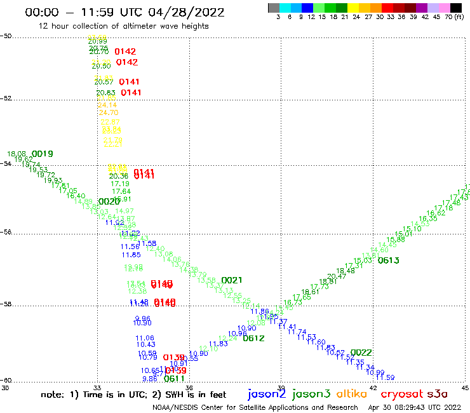Click the yellow 21-24 ft legend swatch

353,8
